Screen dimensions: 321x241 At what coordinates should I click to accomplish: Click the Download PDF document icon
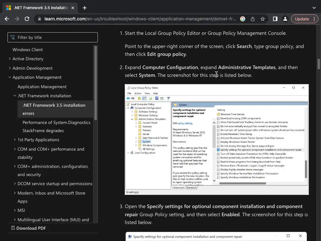(x=13, y=228)
